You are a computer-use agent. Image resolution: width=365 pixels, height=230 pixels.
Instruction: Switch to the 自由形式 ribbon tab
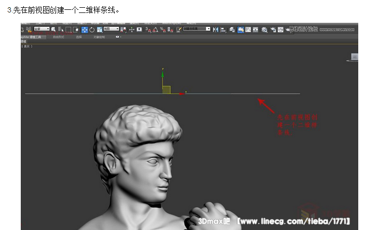58,37
